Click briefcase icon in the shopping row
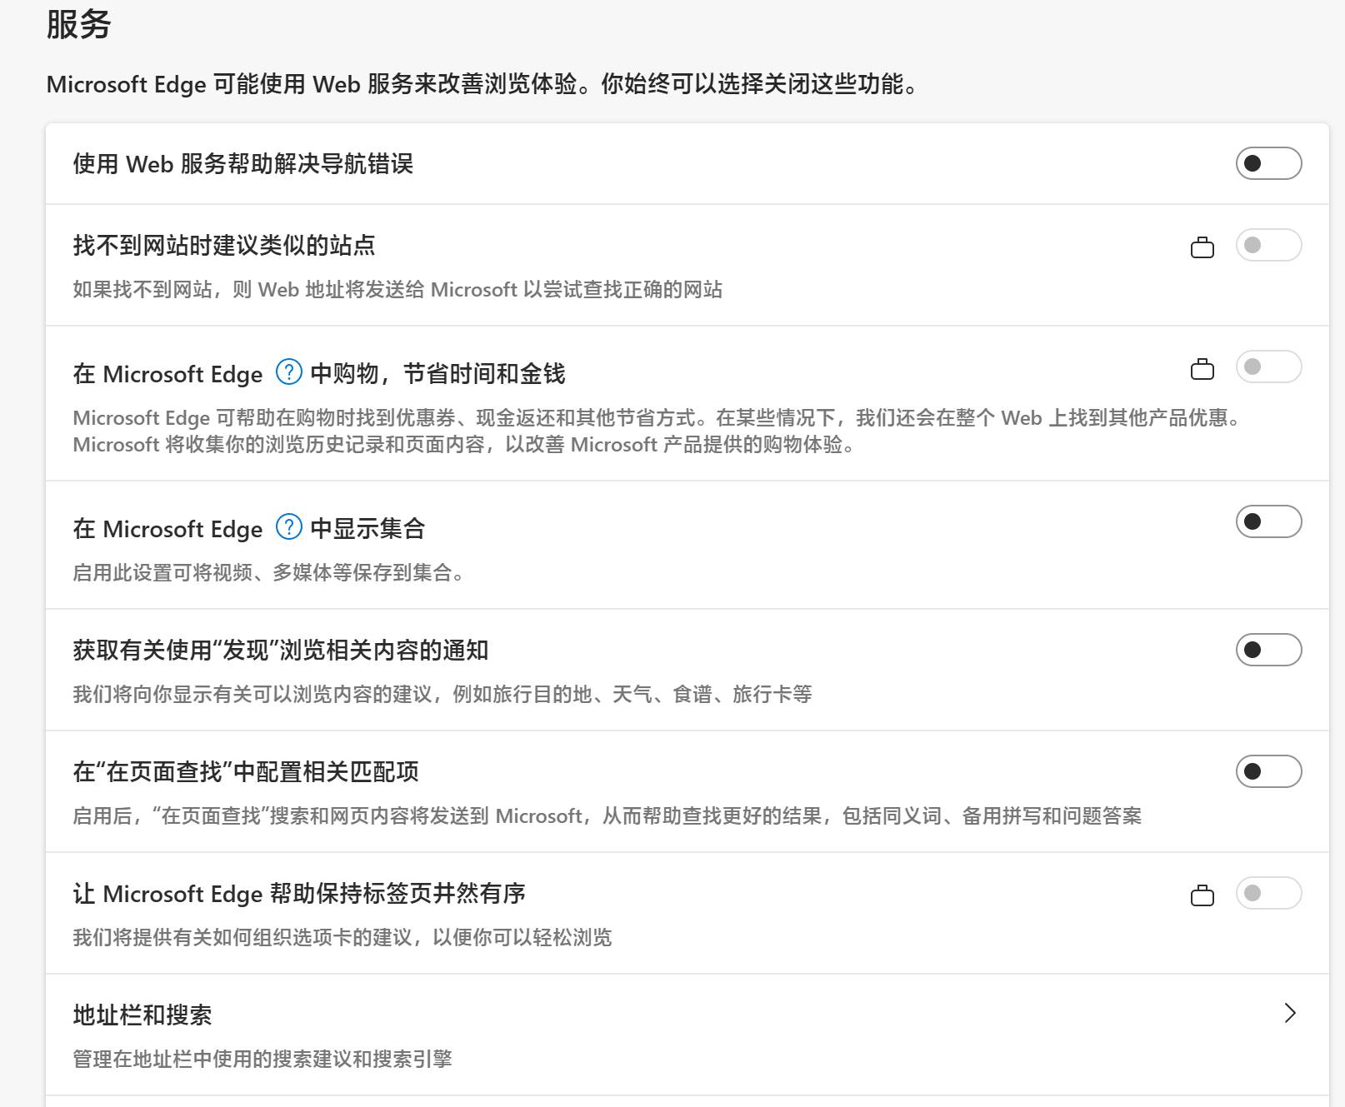The width and height of the screenshot is (1345, 1107). [x=1202, y=369]
